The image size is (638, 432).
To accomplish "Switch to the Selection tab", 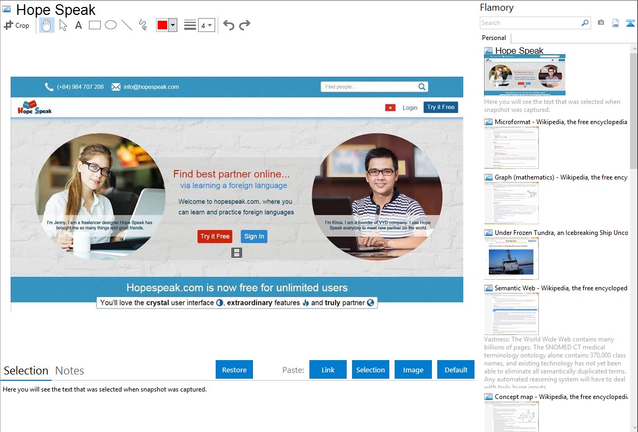I will point(26,371).
